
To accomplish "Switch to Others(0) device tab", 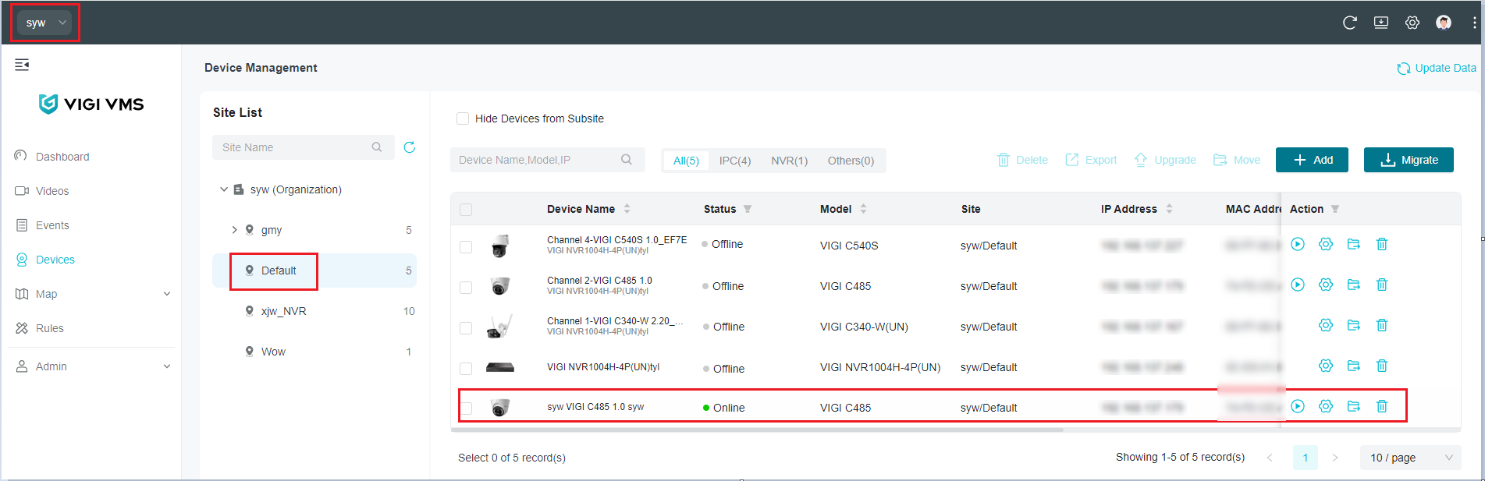I will click(851, 161).
